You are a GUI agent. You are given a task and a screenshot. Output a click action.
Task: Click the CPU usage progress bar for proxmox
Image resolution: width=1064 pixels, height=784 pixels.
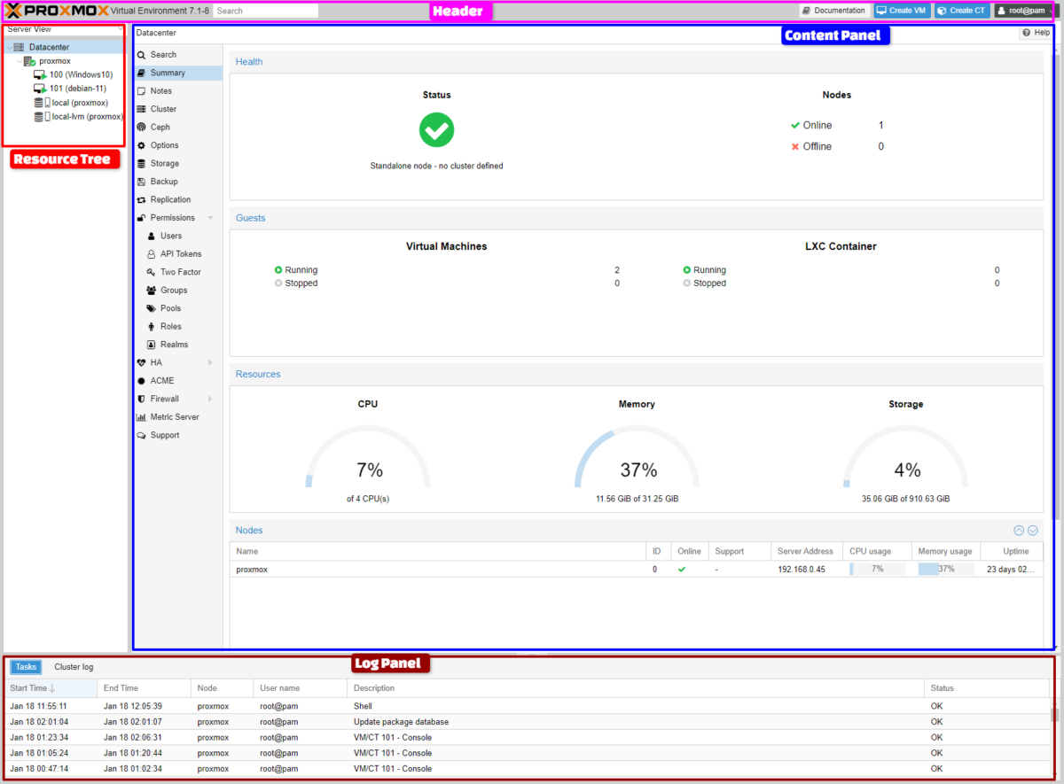(x=876, y=569)
